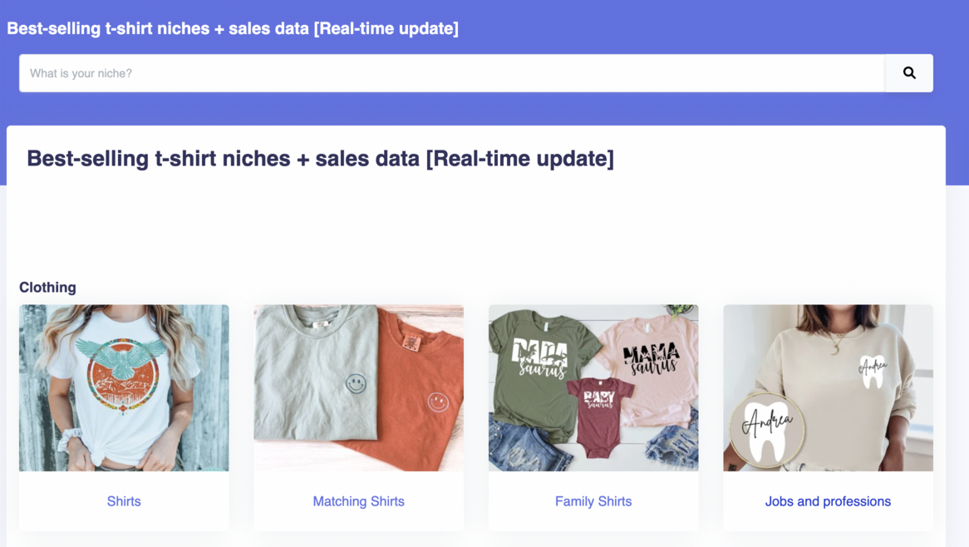The image size is (969, 547).
Task: Click the smiley icon on orange shirt
Action: tap(438, 402)
